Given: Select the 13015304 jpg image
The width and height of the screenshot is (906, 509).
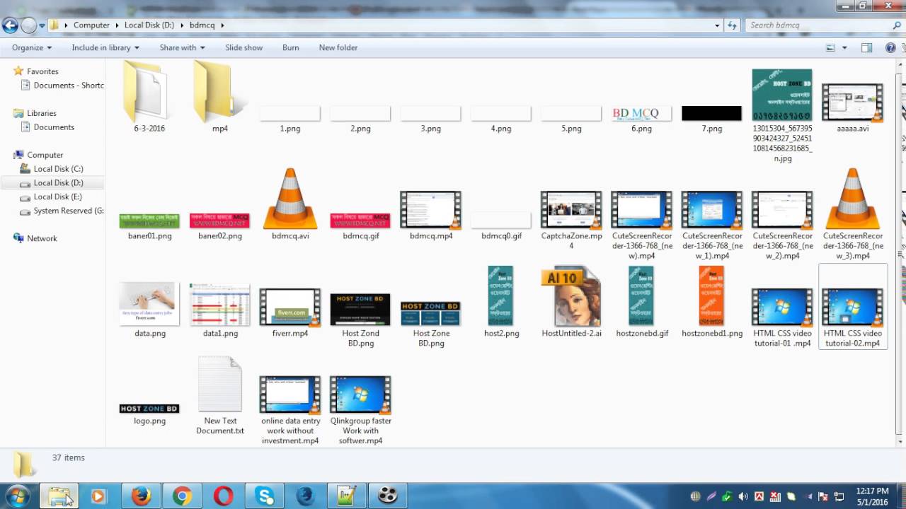Looking at the screenshot, I should [782, 116].
